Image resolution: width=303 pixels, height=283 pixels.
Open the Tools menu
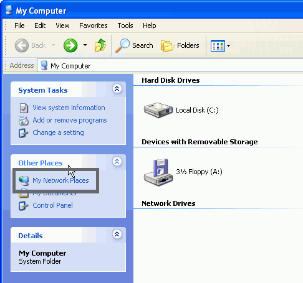click(125, 26)
